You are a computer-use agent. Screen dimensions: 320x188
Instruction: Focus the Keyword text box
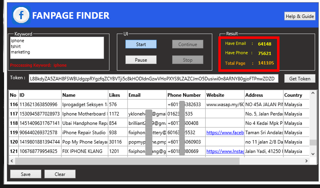click(x=57, y=48)
